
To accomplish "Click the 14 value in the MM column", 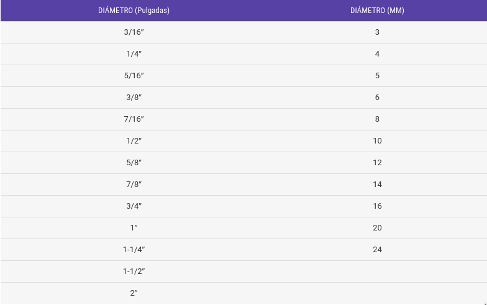I will pos(377,184).
